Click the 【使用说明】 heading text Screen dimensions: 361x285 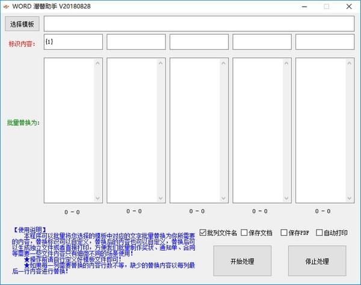(29, 230)
